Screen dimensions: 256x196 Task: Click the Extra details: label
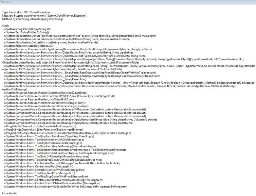[9, 193]
